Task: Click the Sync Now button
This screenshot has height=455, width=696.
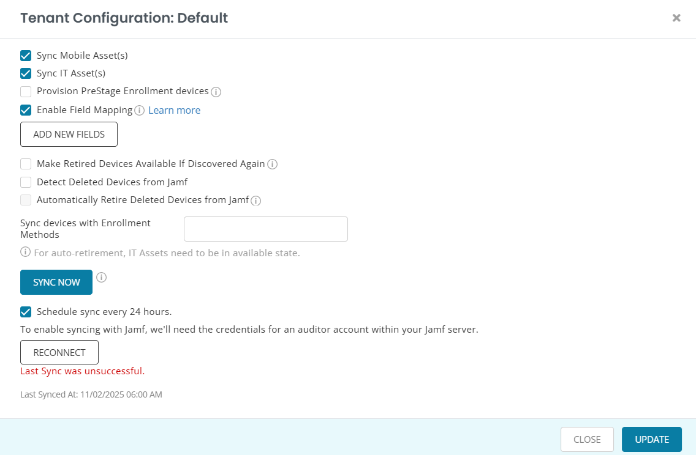Action: coord(56,283)
